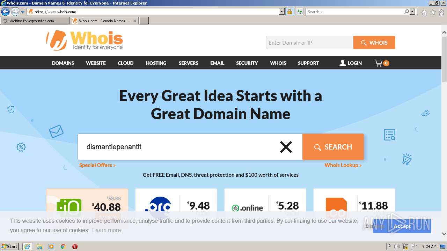Image resolution: width=447 pixels, height=251 pixels.
Task: Open the 'Special Offers »' link
Action: click(97, 165)
